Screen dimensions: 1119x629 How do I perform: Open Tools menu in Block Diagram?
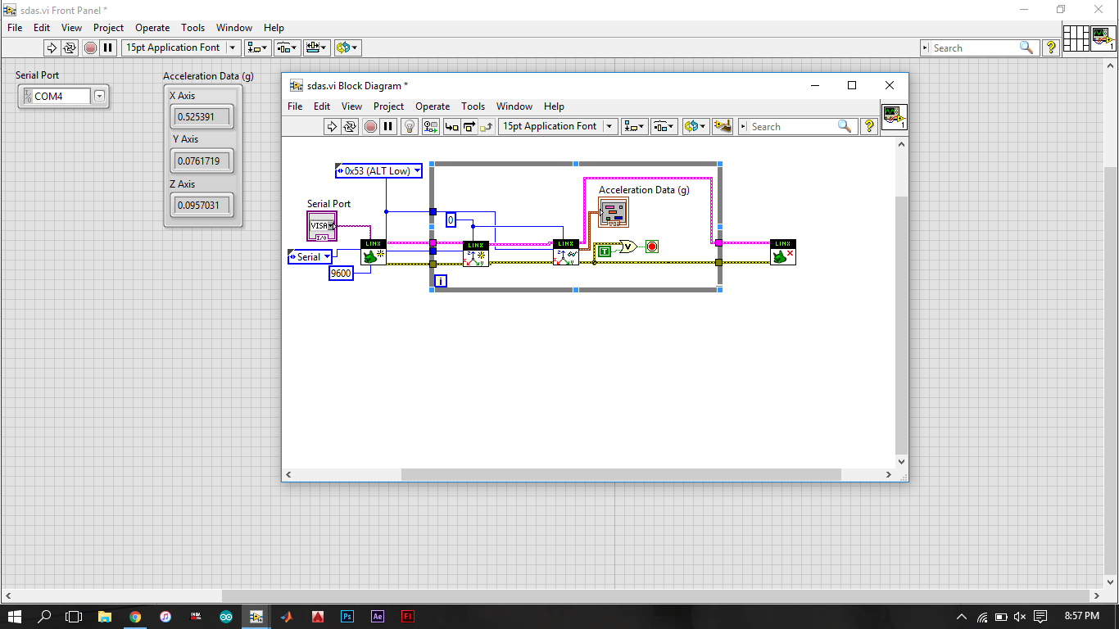tap(473, 106)
